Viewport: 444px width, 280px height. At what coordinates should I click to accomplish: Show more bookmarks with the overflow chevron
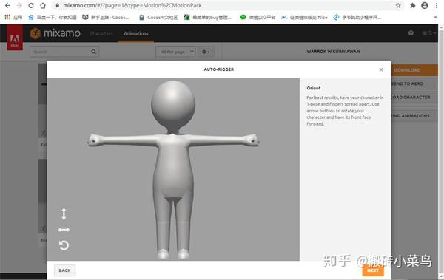coord(436,17)
